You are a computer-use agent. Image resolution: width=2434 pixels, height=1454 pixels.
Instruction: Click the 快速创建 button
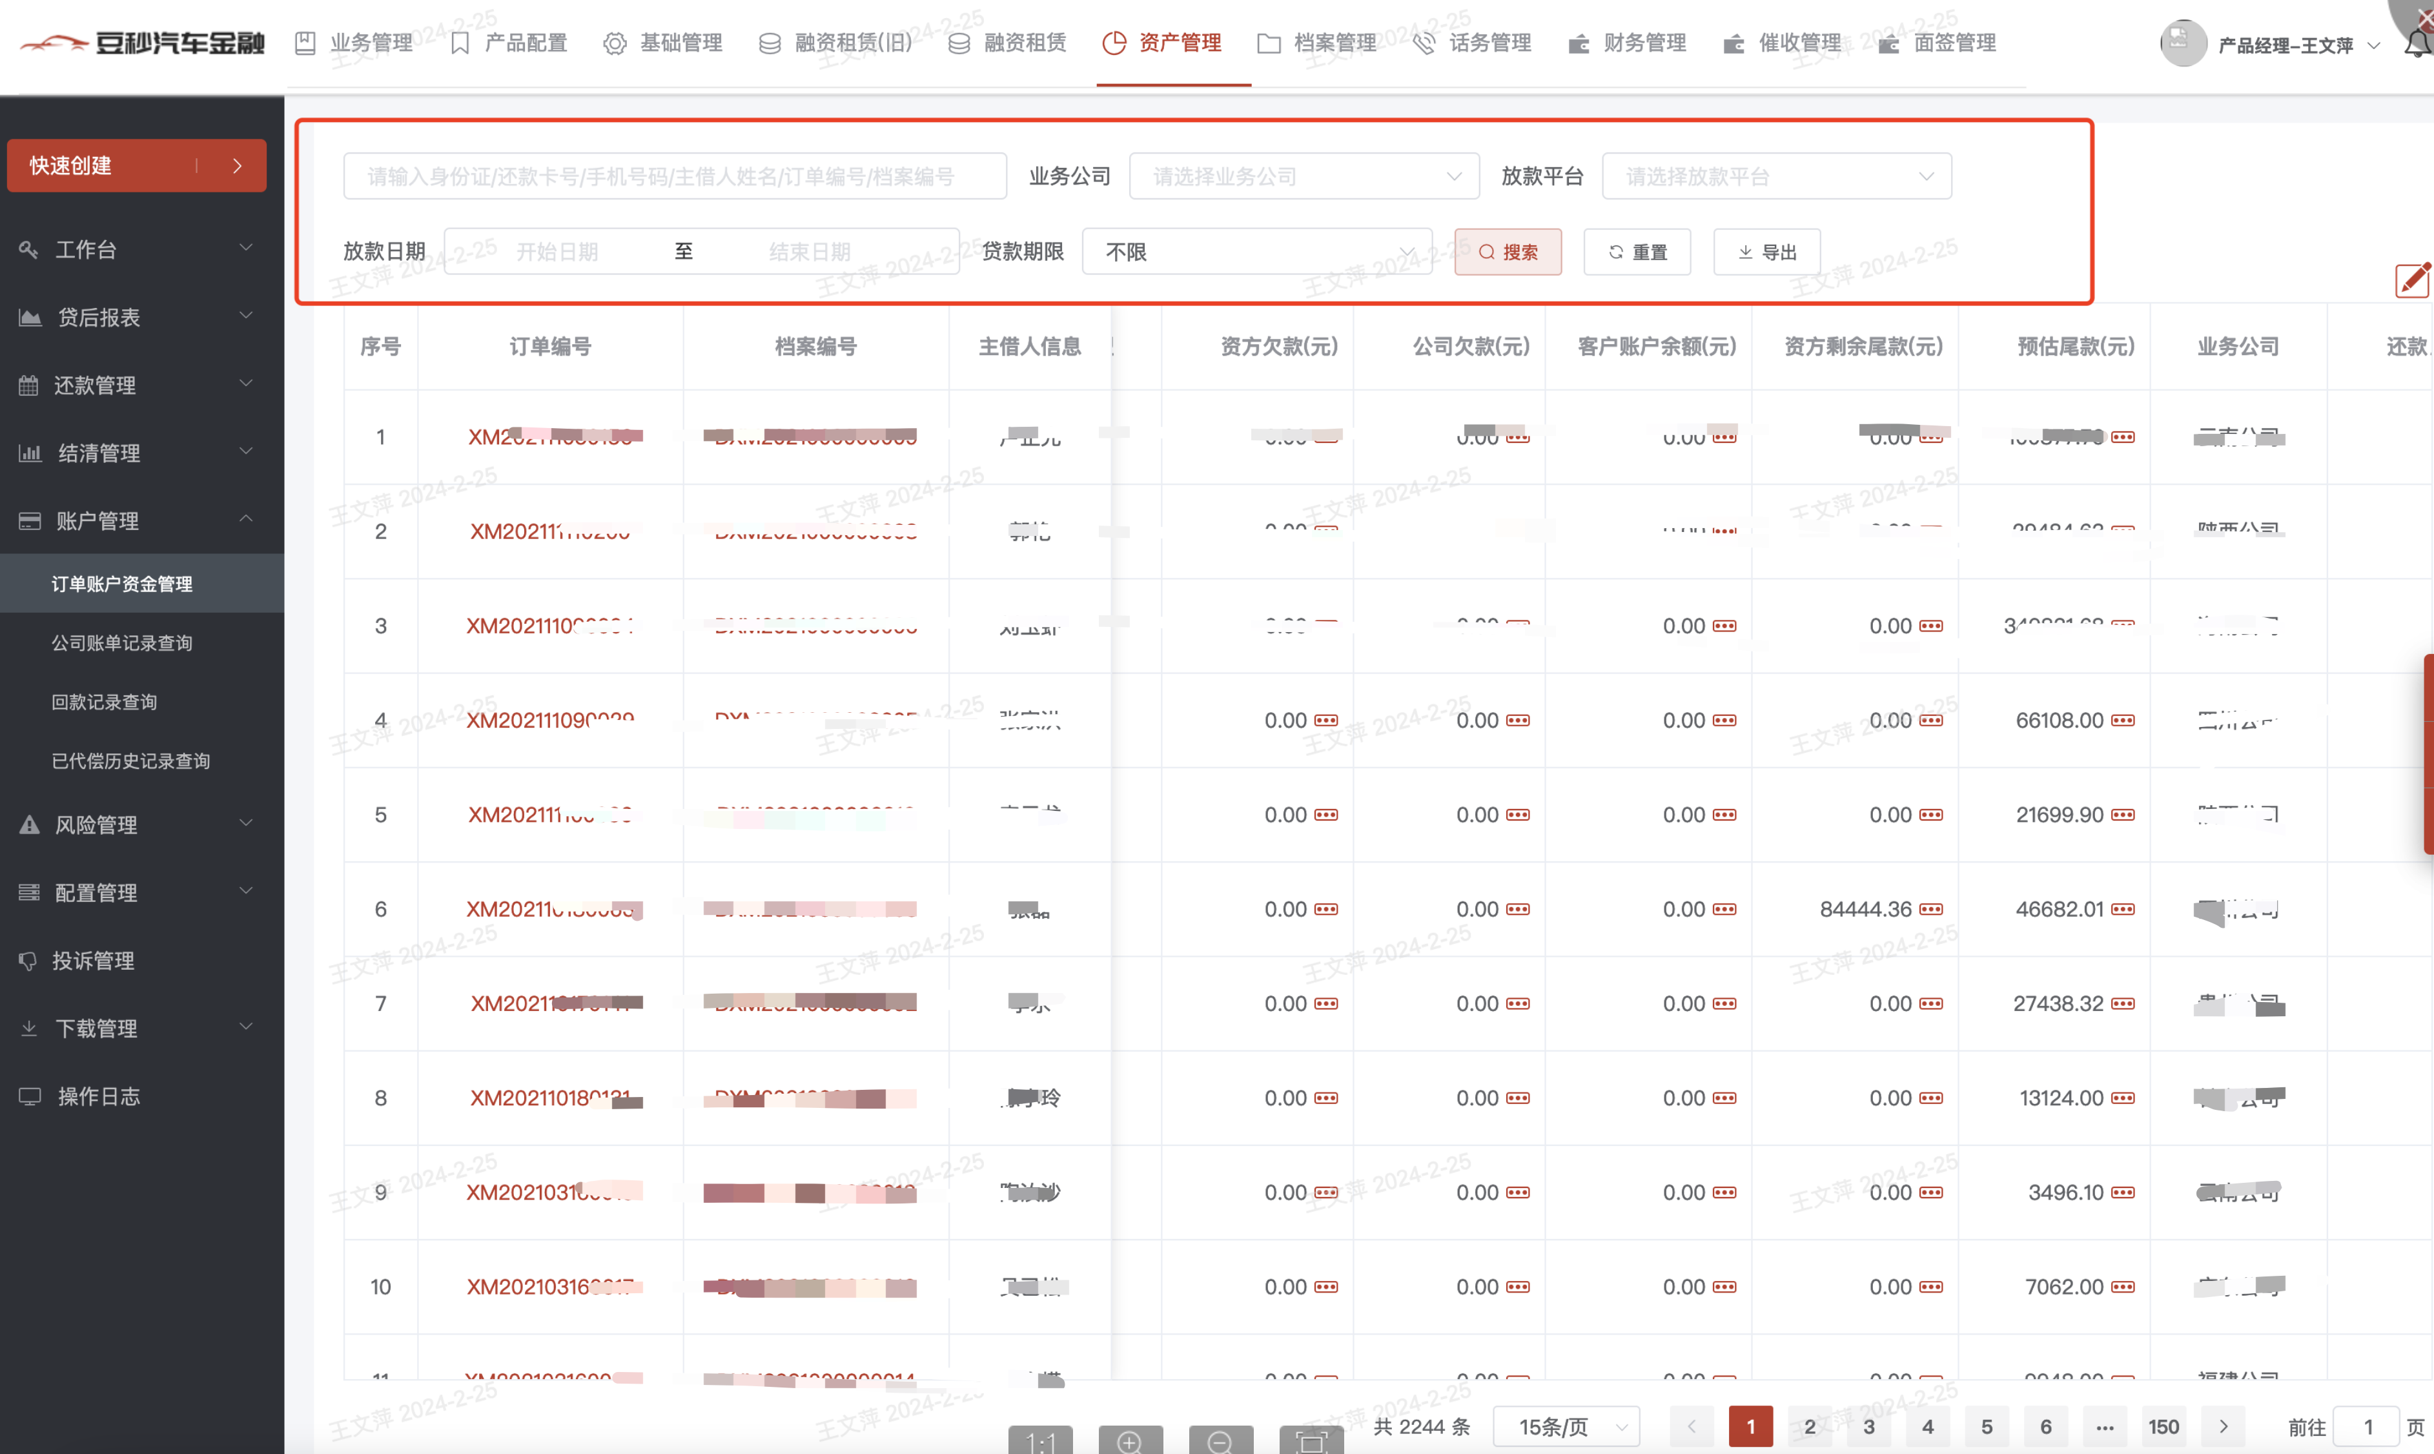click(x=136, y=165)
